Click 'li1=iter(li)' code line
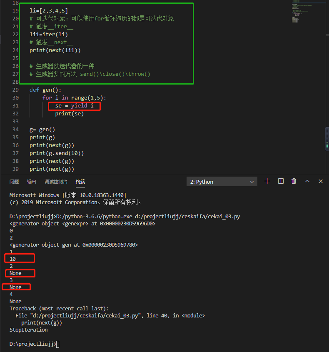This screenshot has height=352, width=329. [49, 34]
